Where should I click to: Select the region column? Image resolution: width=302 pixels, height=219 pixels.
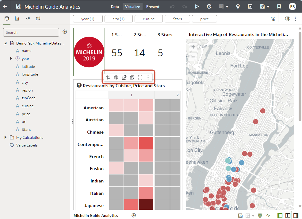tap(27, 90)
